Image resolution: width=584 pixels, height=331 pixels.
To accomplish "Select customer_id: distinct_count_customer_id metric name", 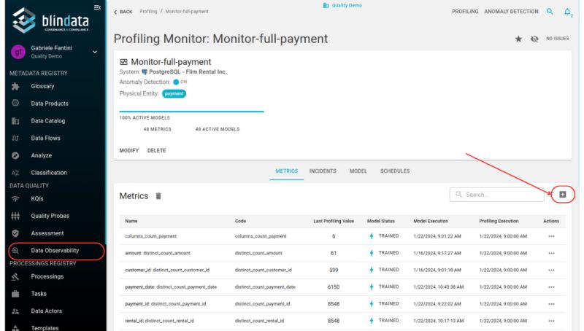I will (167, 270).
